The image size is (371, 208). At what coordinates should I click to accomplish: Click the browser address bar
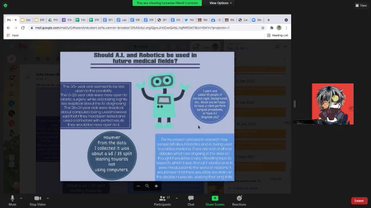[147, 28]
